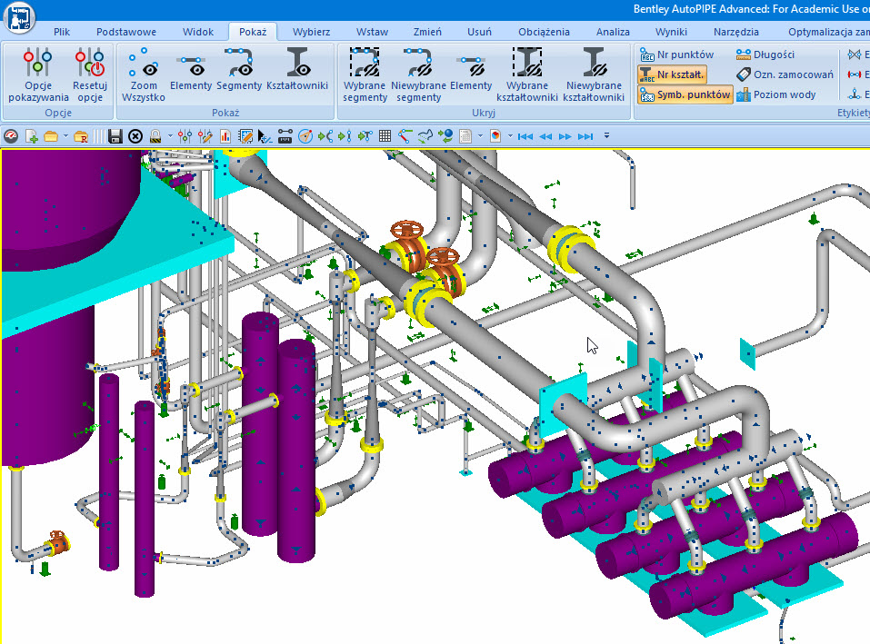This screenshot has width=870, height=644.
Task: Switch to the Widok ribbon tab
Action: pos(198,32)
